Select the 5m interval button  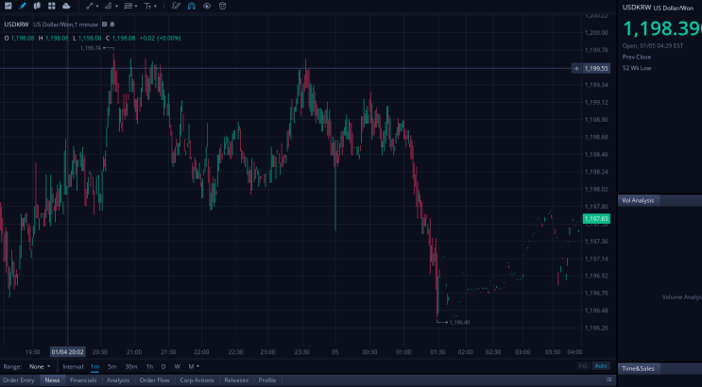[x=111, y=366]
